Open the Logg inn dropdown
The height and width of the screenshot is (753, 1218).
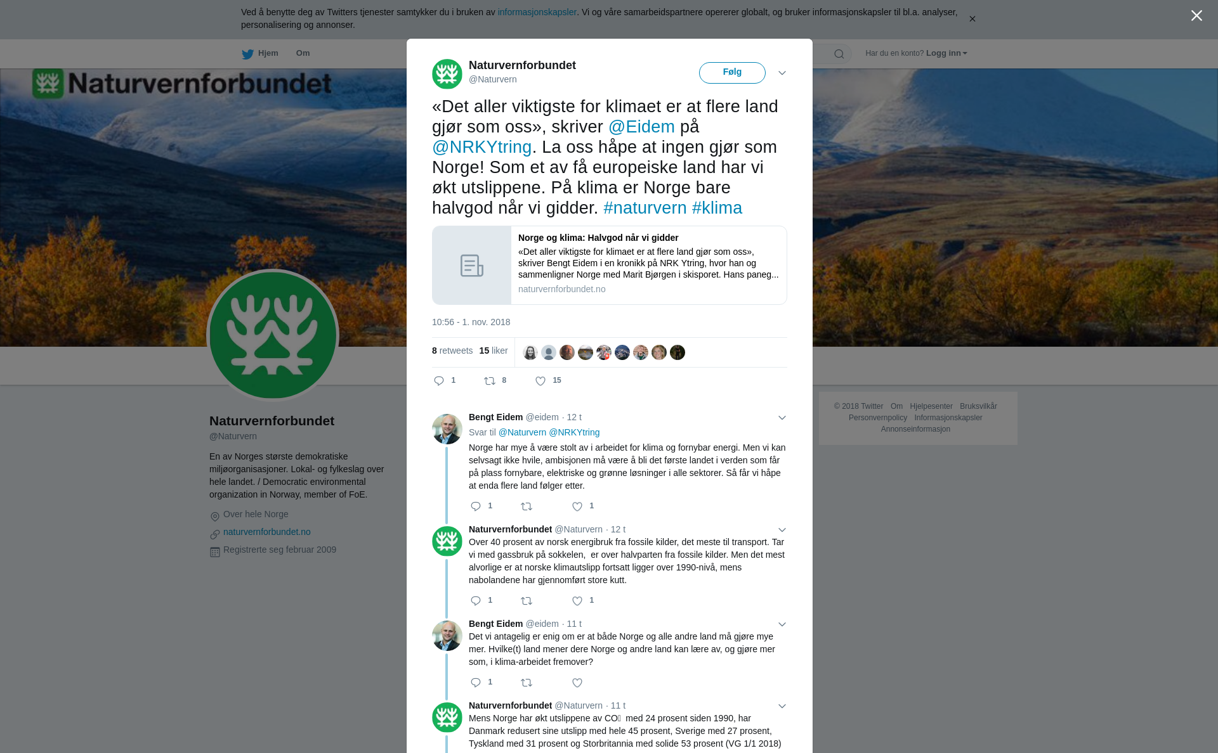[946, 53]
